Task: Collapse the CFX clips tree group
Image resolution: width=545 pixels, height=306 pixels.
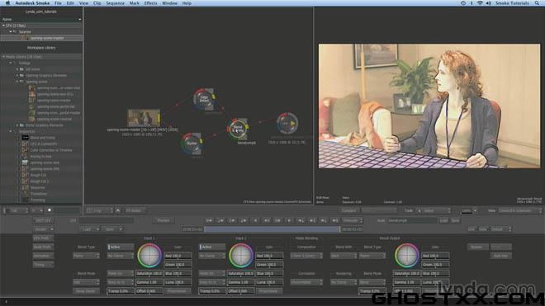Action: point(3,26)
